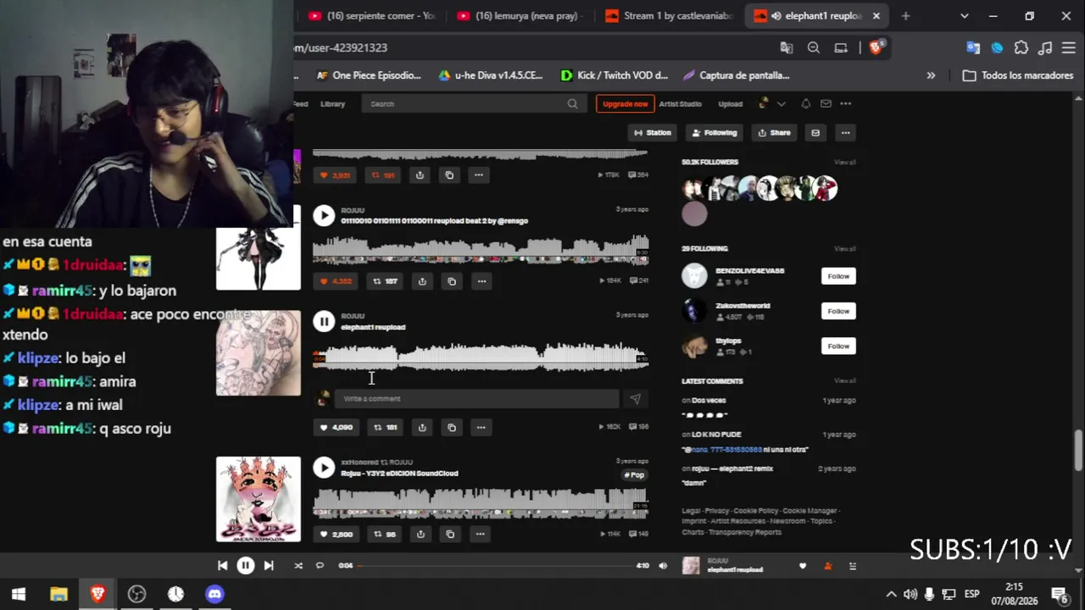1085x610 pixels.
Task: Toggle repeat in the player bar
Action: coord(320,565)
